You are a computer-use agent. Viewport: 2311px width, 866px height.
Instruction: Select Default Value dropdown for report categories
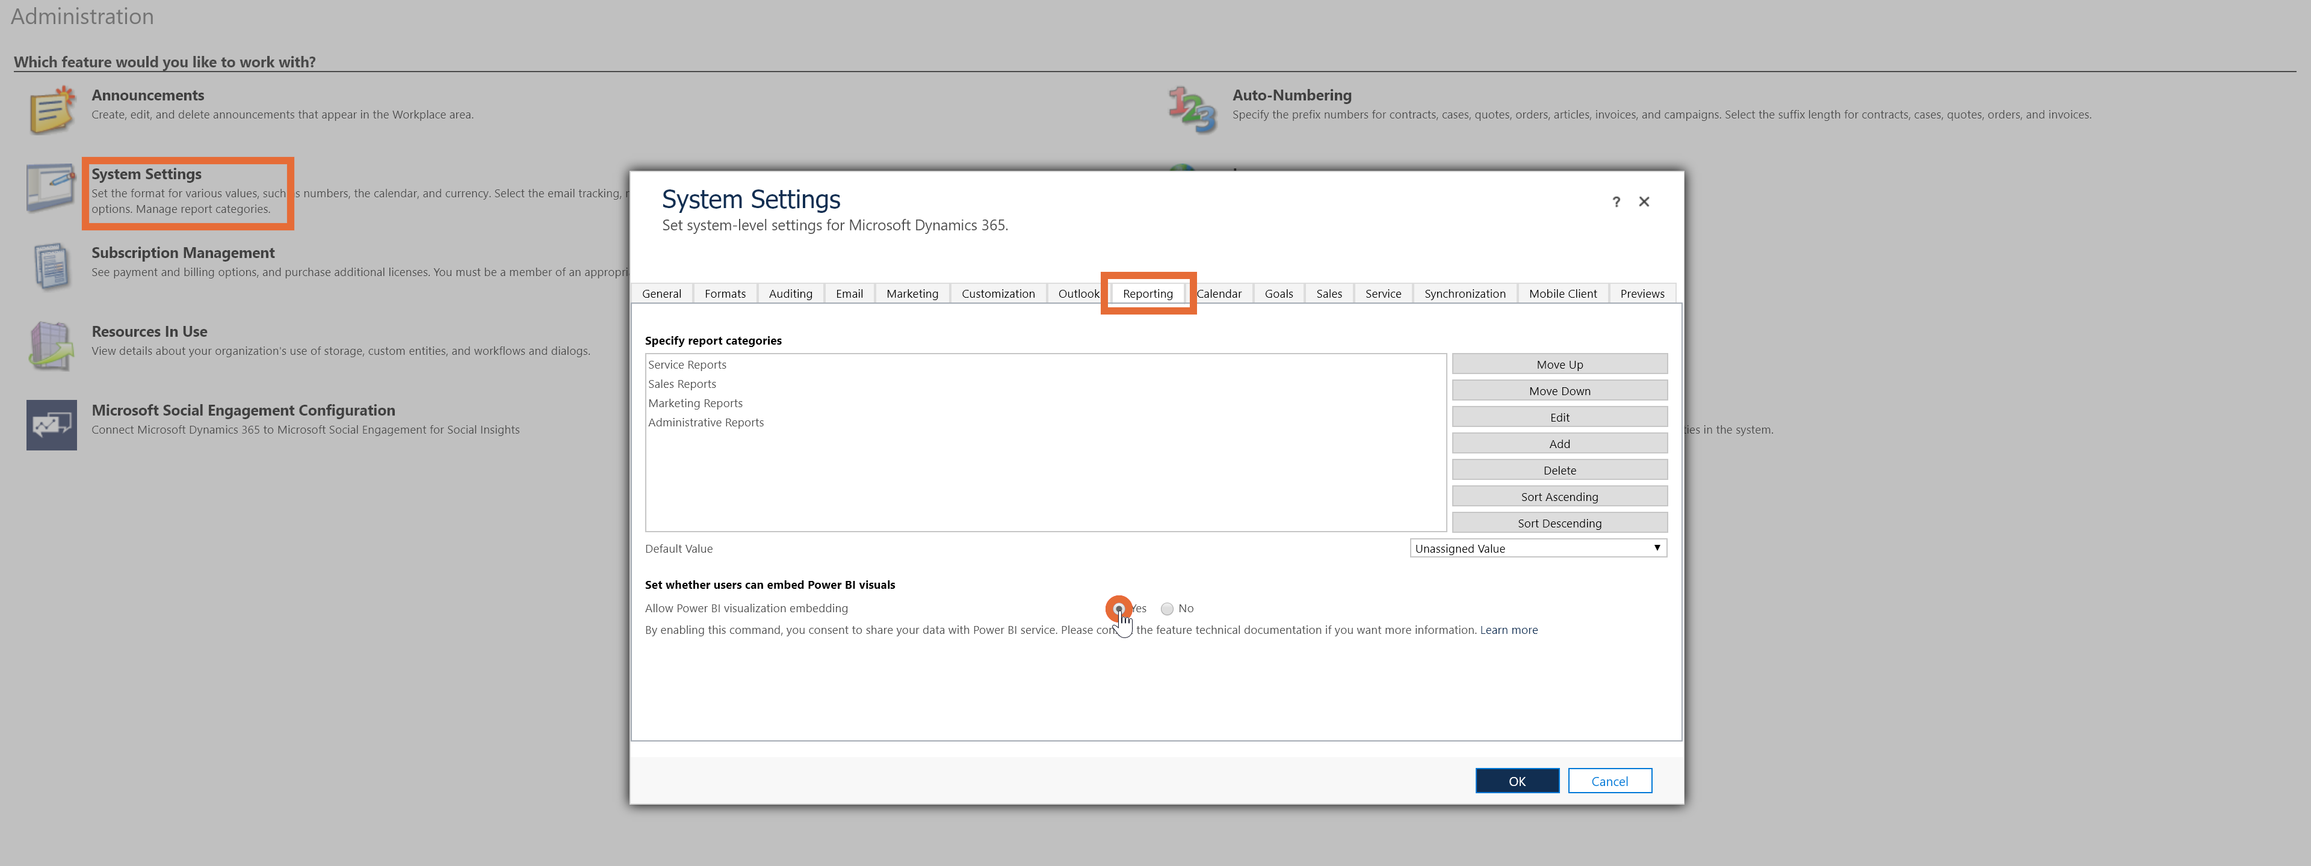[1539, 548]
